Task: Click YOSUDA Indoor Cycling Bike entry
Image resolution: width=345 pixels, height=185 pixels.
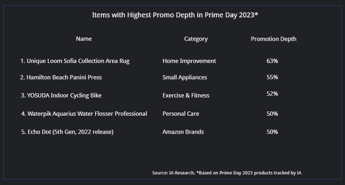Action: point(61,95)
